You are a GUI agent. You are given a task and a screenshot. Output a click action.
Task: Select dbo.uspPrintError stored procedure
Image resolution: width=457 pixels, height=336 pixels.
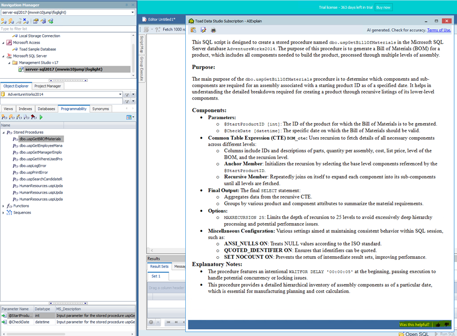click(x=34, y=173)
